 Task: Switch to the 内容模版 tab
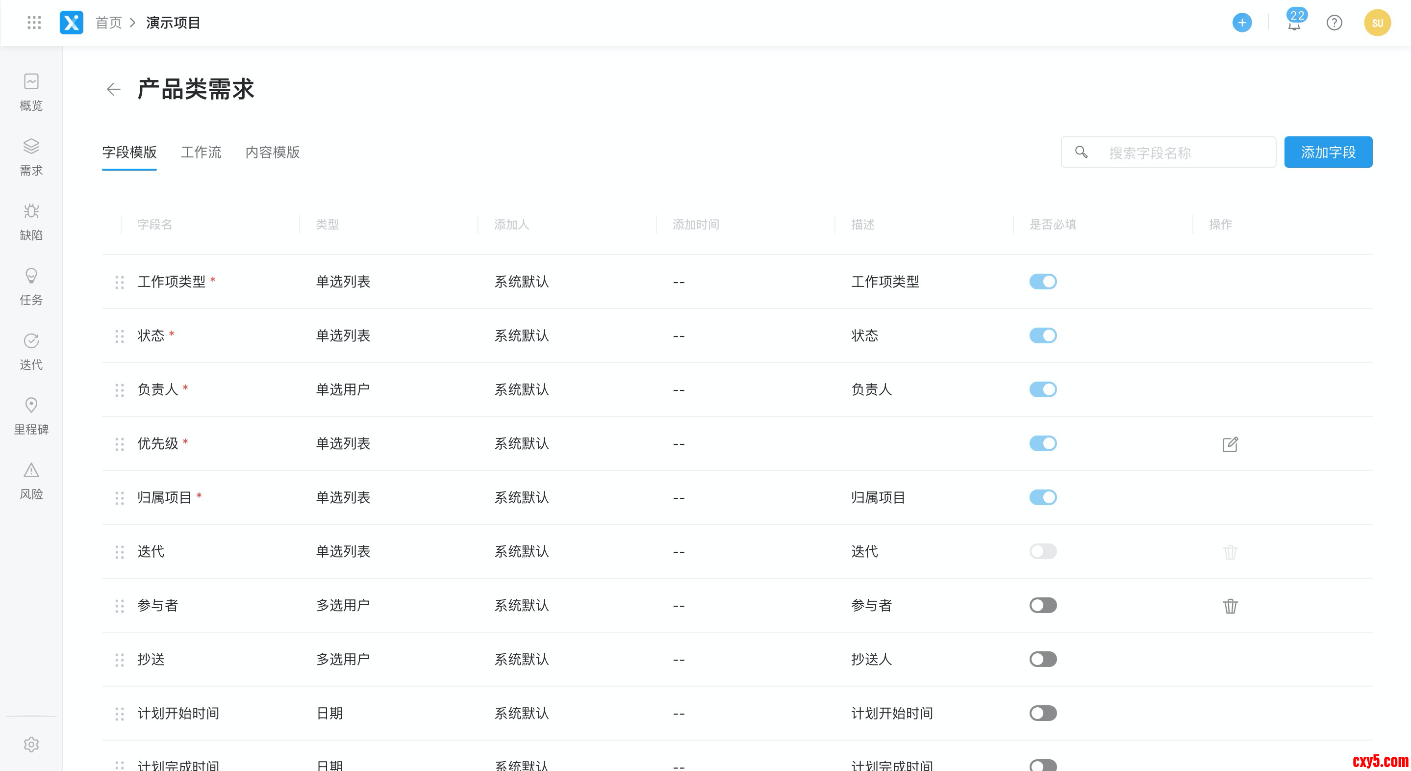tap(272, 153)
